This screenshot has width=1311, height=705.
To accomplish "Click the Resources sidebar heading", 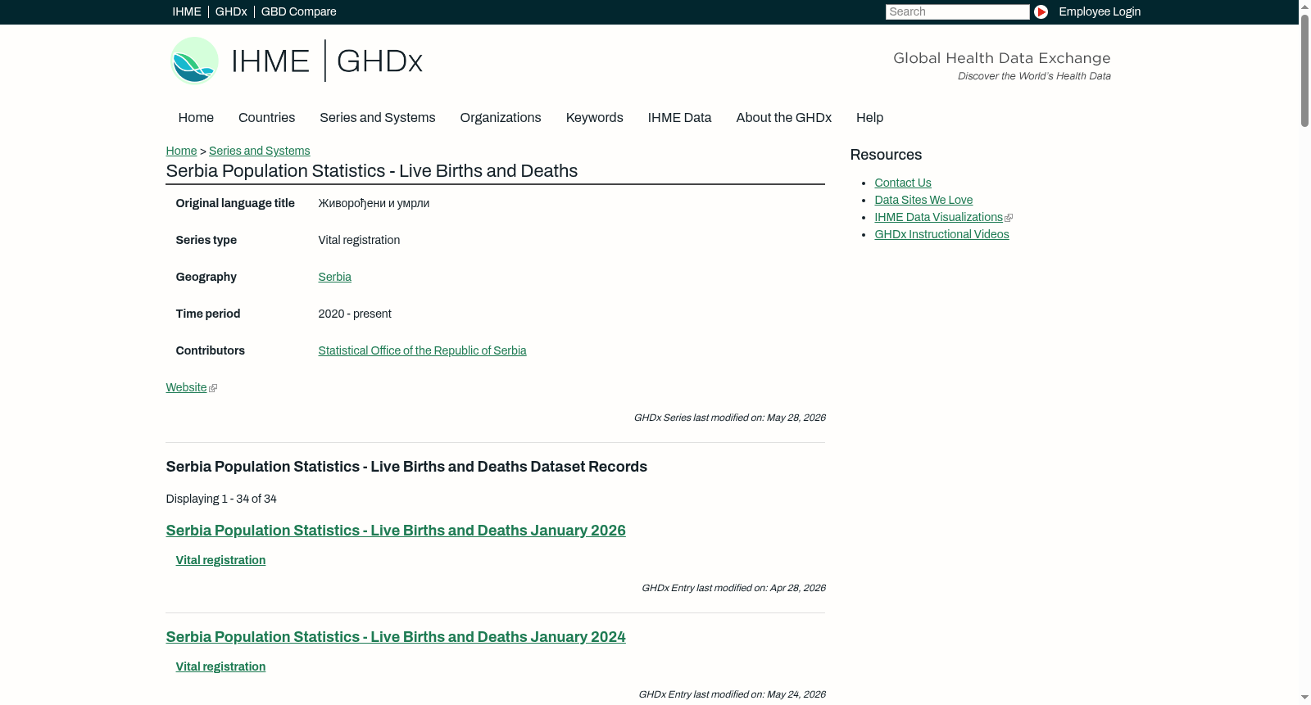I will [x=887, y=155].
